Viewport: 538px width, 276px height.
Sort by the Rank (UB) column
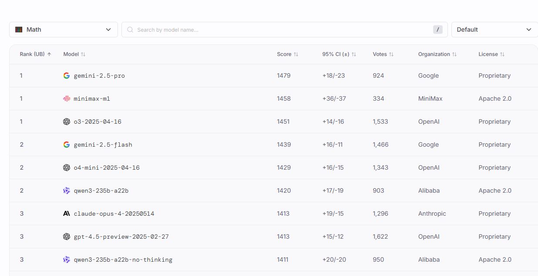click(35, 54)
